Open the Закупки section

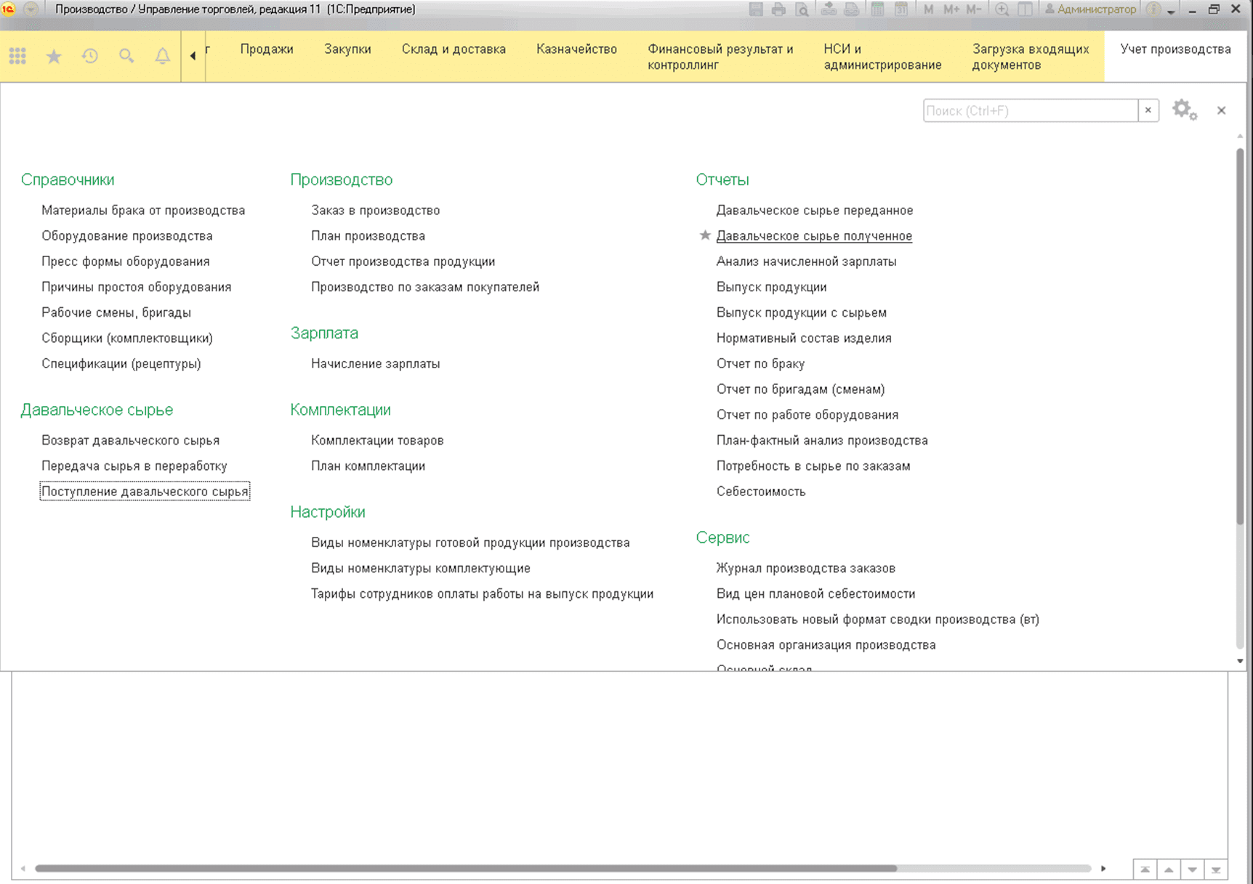point(347,49)
